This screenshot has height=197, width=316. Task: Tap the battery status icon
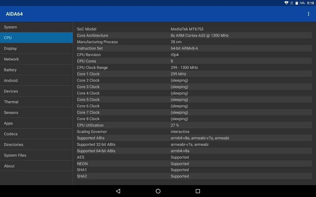[x=297, y=3]
